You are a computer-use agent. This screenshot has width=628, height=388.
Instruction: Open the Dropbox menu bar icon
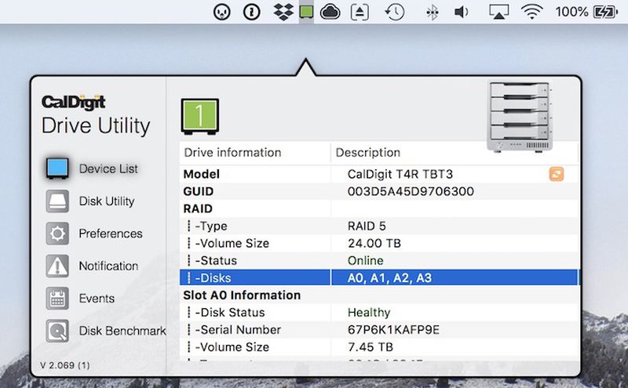point(283,12)
